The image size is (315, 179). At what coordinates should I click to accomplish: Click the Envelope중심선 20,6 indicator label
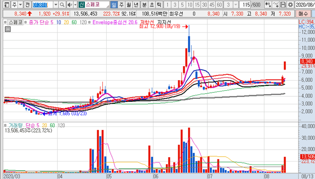(x=115, y=22)
